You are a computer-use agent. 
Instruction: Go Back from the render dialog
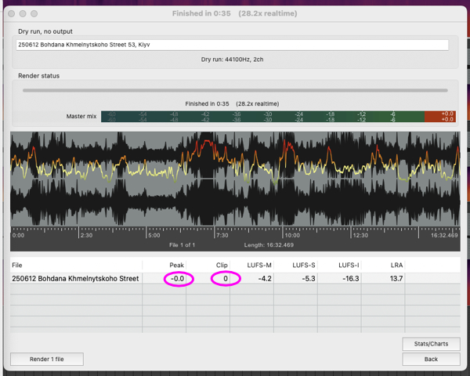[x=431, y=359]
